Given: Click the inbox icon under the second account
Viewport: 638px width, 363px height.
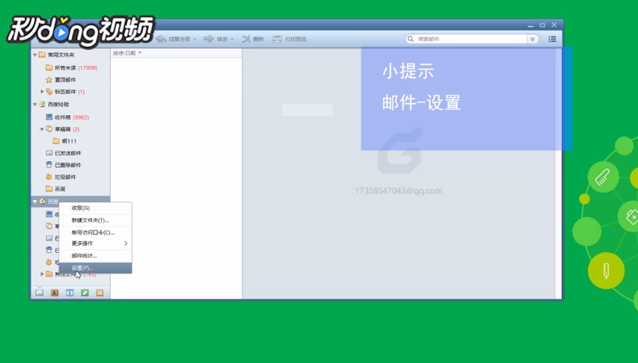Looking at the screenshot, I should tap(49, 214).
